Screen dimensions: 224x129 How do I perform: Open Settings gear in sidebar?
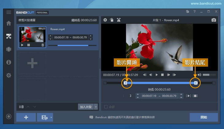click(9, 75)
